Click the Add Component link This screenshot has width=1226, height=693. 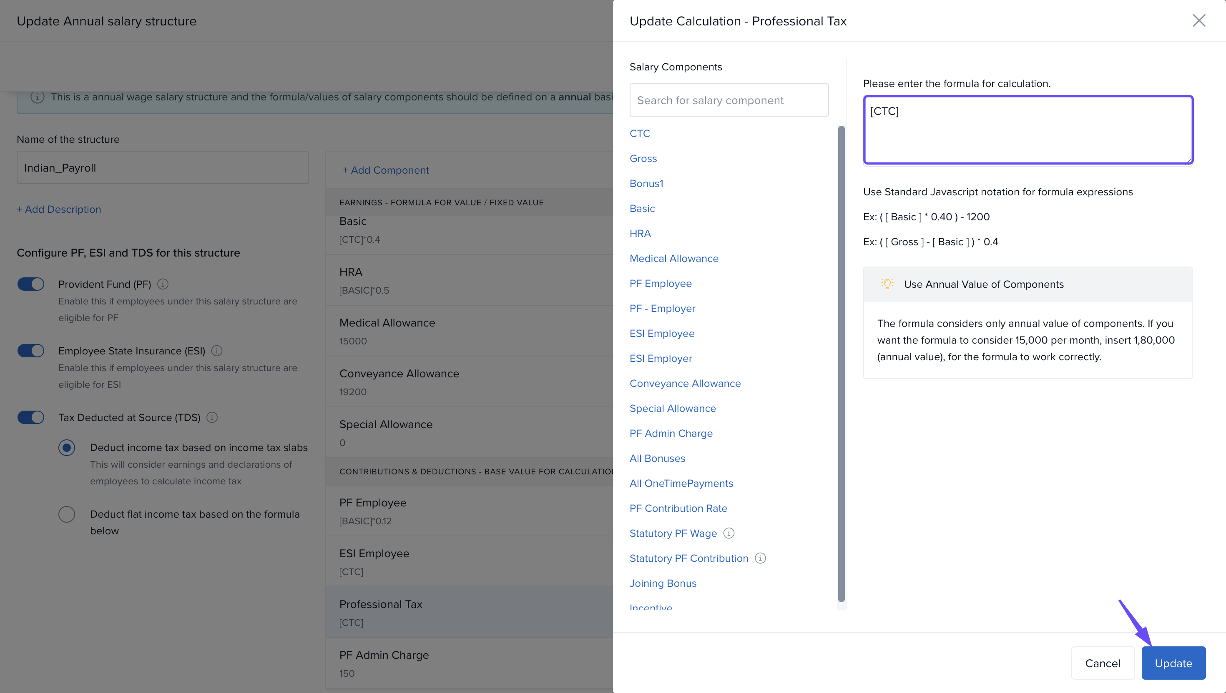(x=385, y=170)
